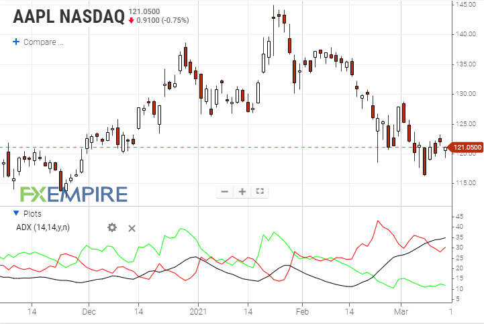Click the 5 ADX scale label
Screen dimensions: 484x324
[x=458, y=299]
